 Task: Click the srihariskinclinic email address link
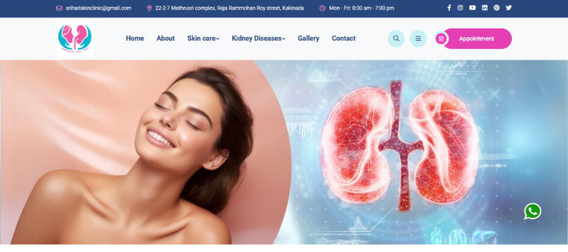(x=98, y=8)
